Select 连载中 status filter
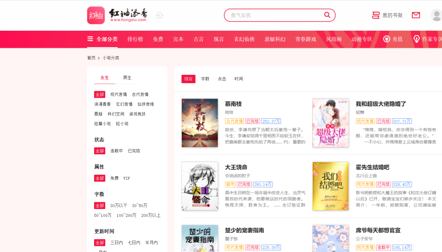 [x=116, y=151]
